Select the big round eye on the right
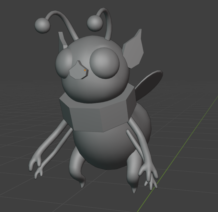 pos(105,63)
